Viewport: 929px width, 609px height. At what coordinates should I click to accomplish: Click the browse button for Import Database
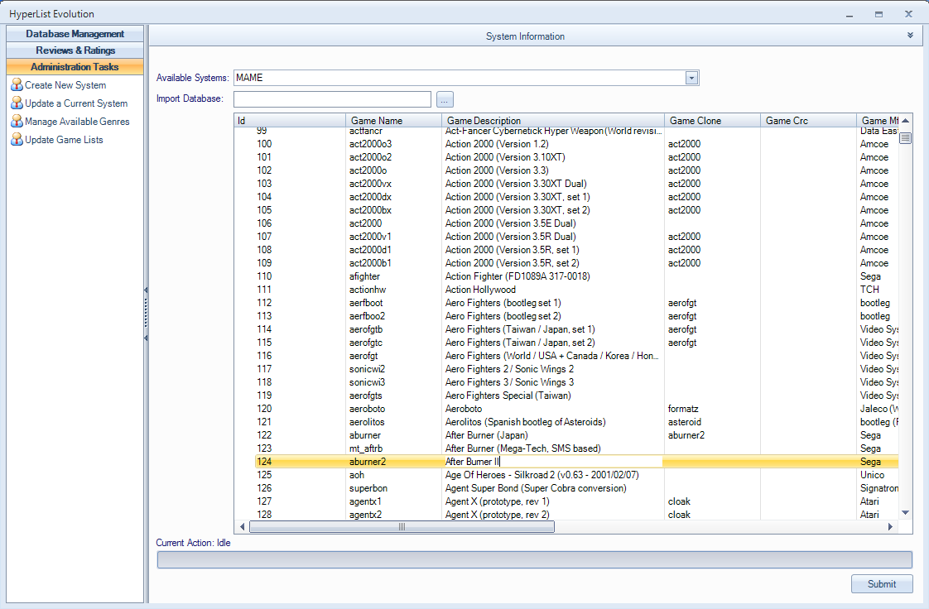[x=445, y=99]
